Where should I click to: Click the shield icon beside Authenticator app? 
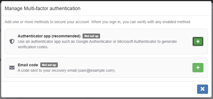[x=12, y=41]
